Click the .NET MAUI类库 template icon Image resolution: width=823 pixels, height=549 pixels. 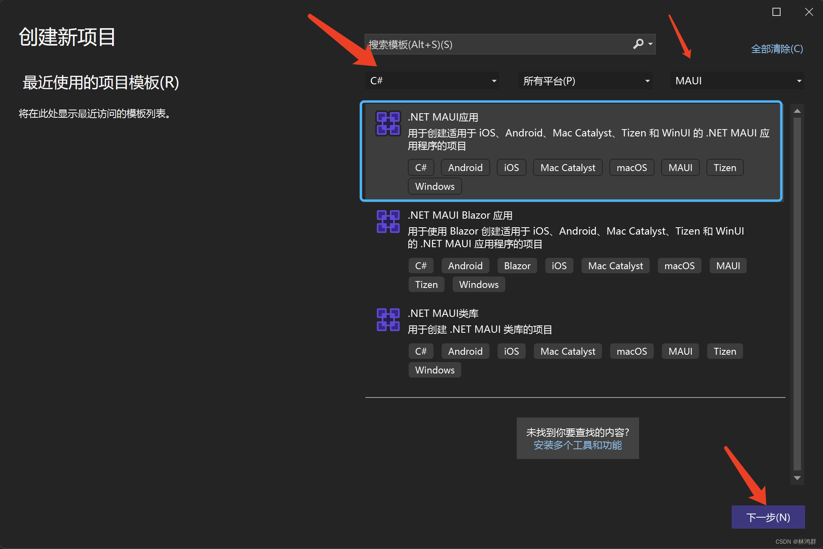(388, 320)
